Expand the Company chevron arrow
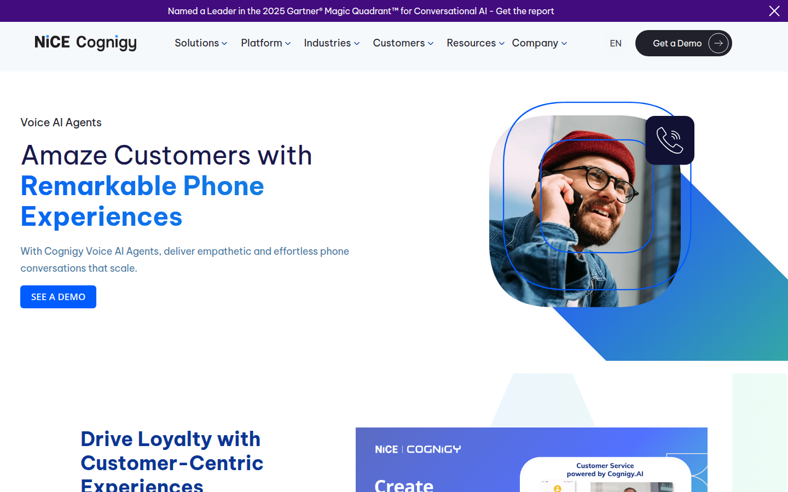This screenshot has width=788, height=492. pos(564,43)
